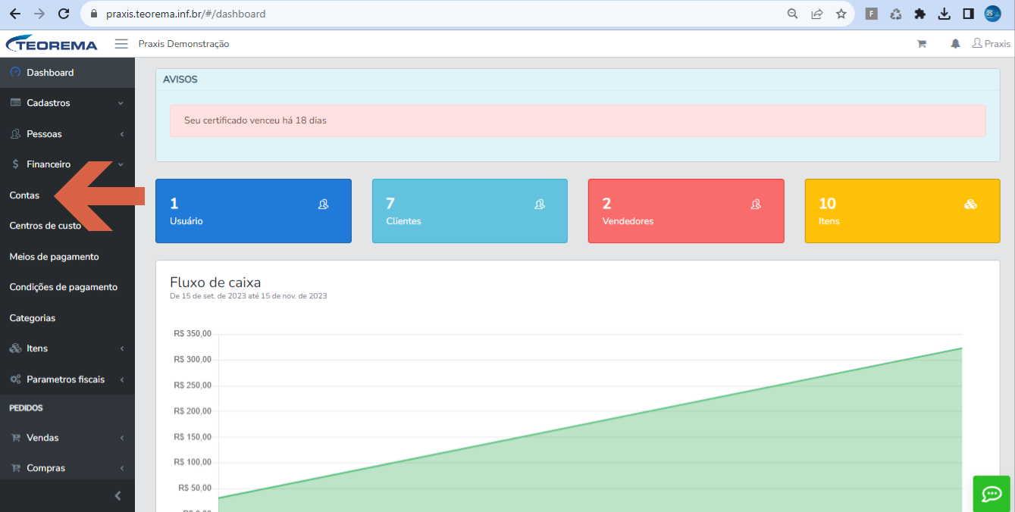This screenshot has width=1015, height=512.
Task: Click the share page icon
Action: point(816,14)
